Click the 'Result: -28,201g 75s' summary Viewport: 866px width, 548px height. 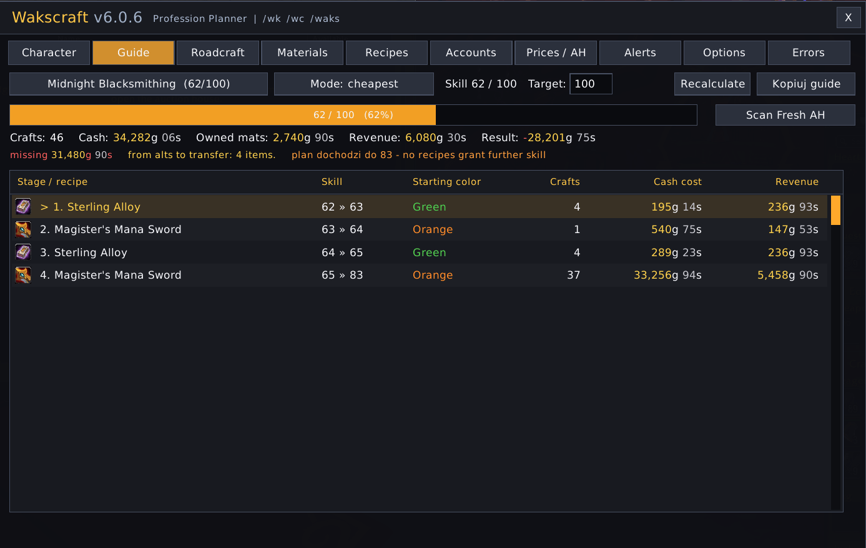pyautogui.click(x=538, y=137)
